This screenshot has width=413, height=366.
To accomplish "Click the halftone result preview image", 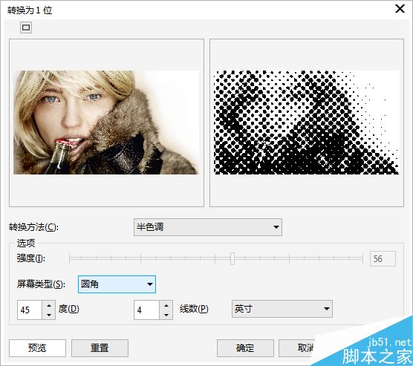I will click(307, 122).
